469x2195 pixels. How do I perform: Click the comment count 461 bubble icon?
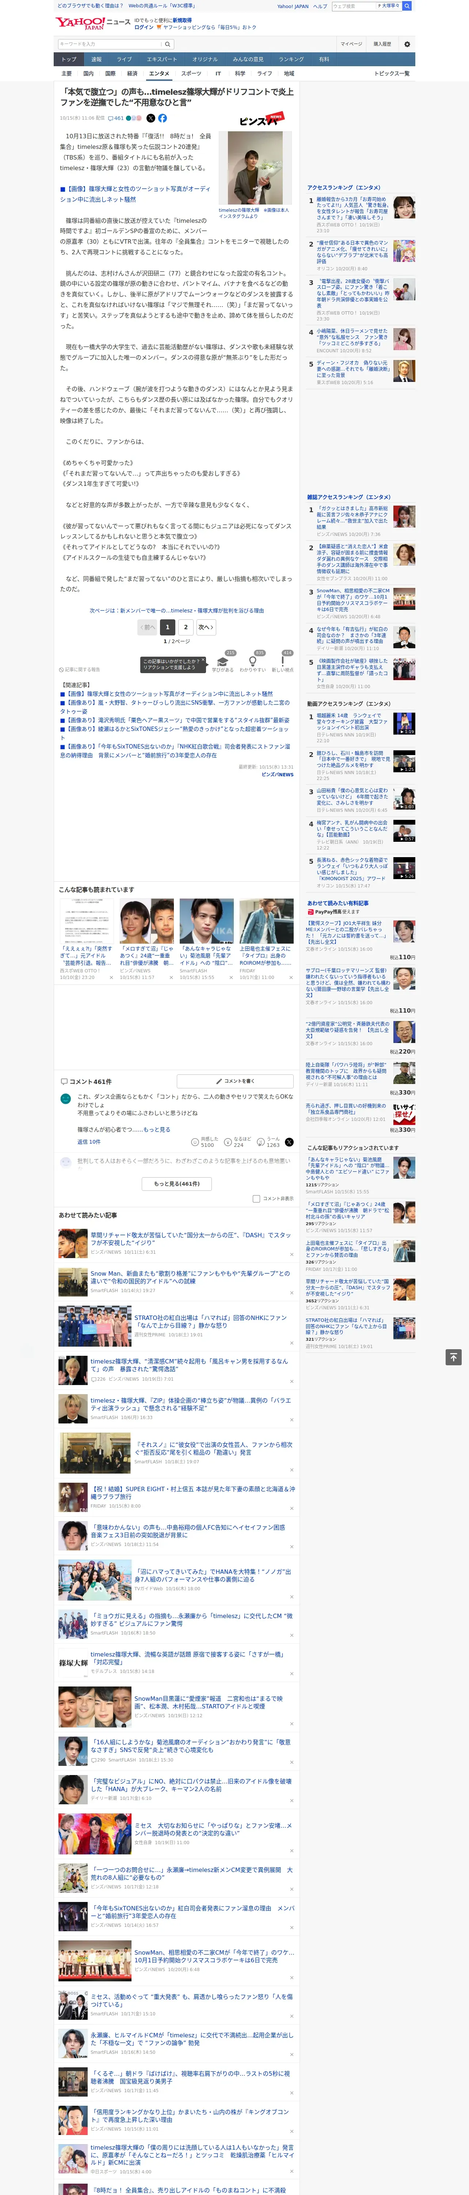coord(116,119)
